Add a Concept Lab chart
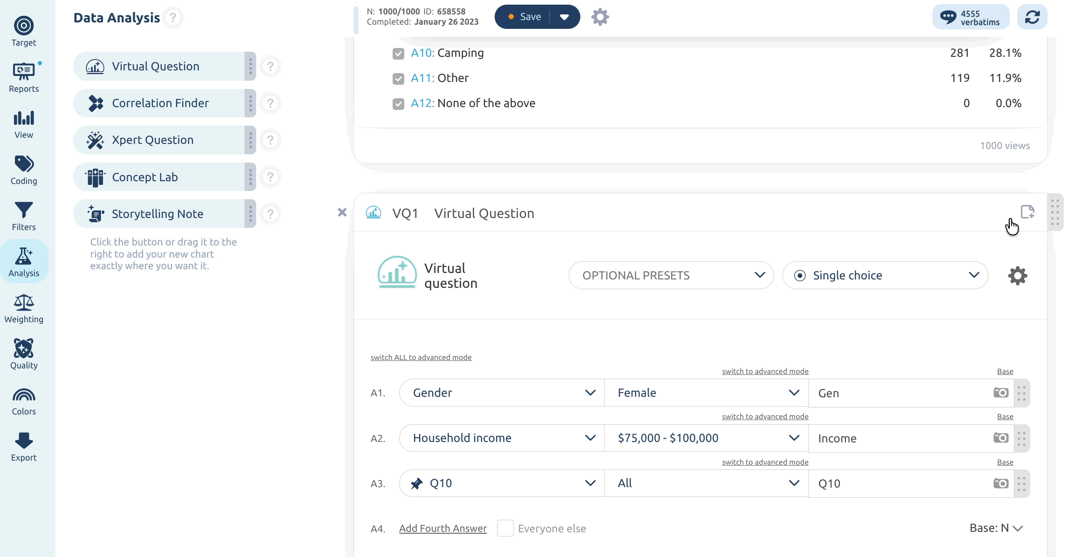Viewport: 1088px width, 557px height. pos(159,177)
